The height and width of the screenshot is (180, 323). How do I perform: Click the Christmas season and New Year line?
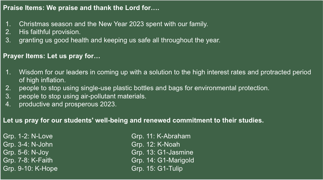tap(114, 24)
